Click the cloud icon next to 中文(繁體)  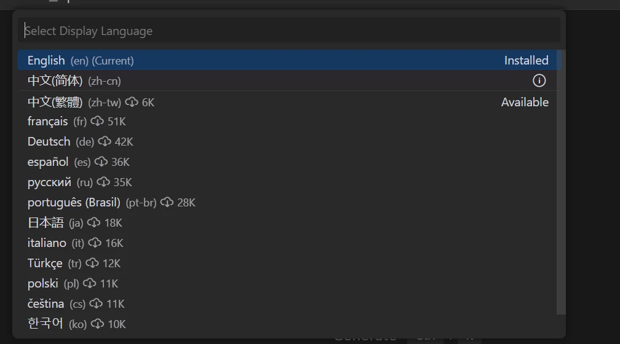(132, 102)
